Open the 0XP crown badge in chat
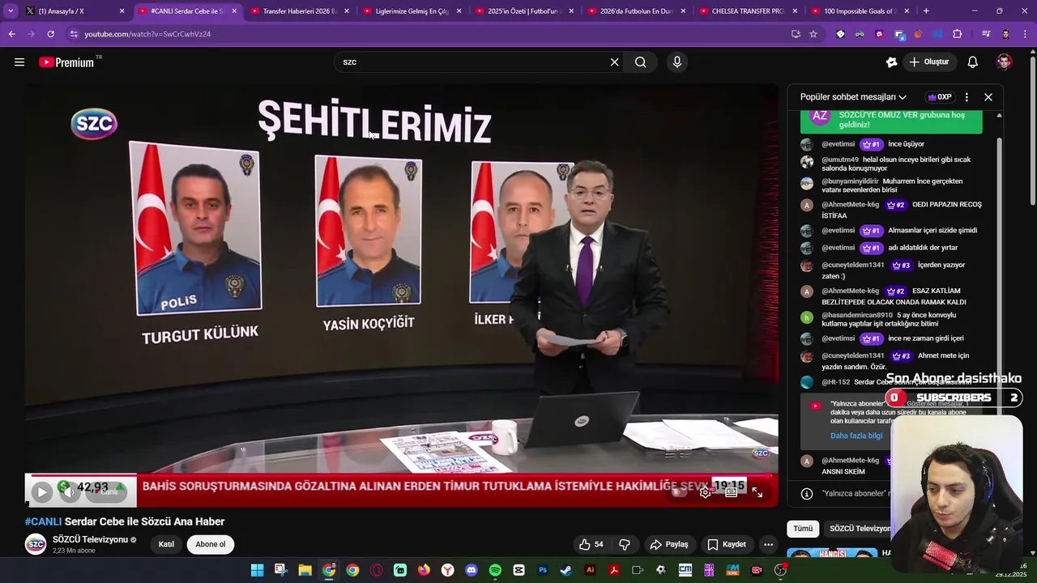1037x583 pixels. 940,97
